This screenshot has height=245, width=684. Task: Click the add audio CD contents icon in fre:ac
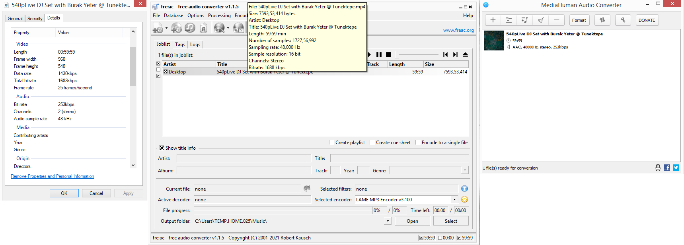[176, 28]
